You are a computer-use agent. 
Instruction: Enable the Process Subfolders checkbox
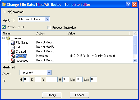pyautogui.click(x=49, y=27)
